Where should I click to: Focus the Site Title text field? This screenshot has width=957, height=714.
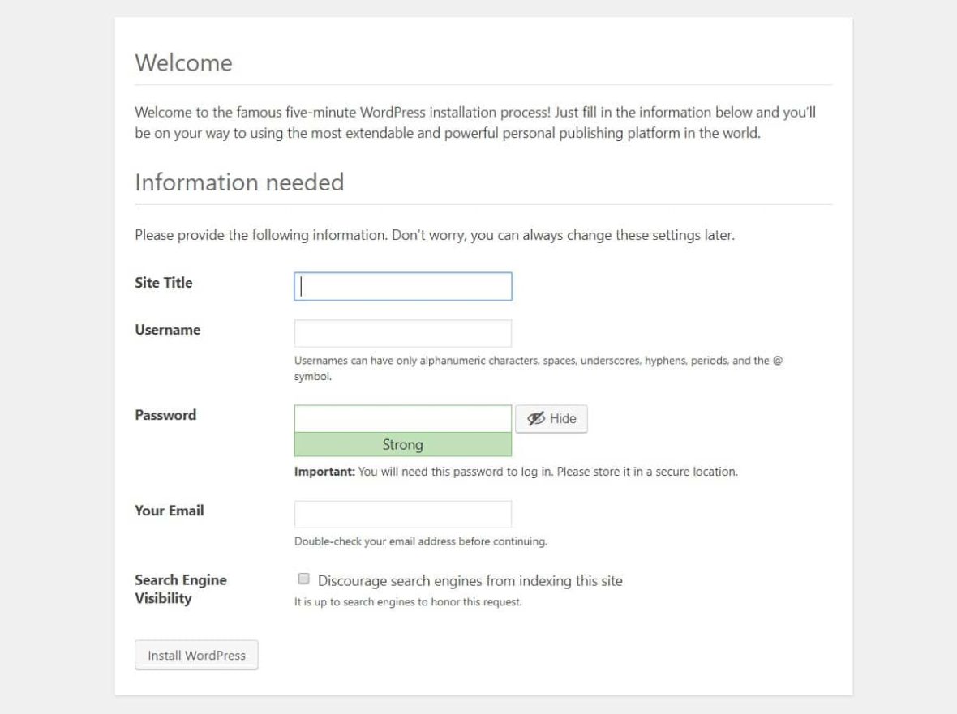(x=403, y=287)
